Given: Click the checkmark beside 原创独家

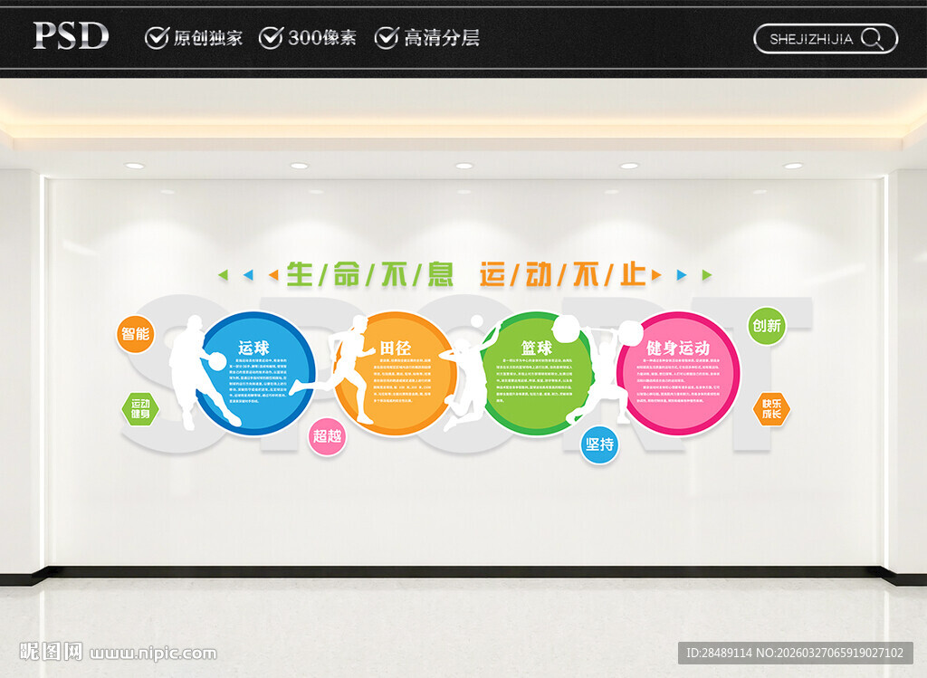Looking at the screenshot, I should [157, 38].
